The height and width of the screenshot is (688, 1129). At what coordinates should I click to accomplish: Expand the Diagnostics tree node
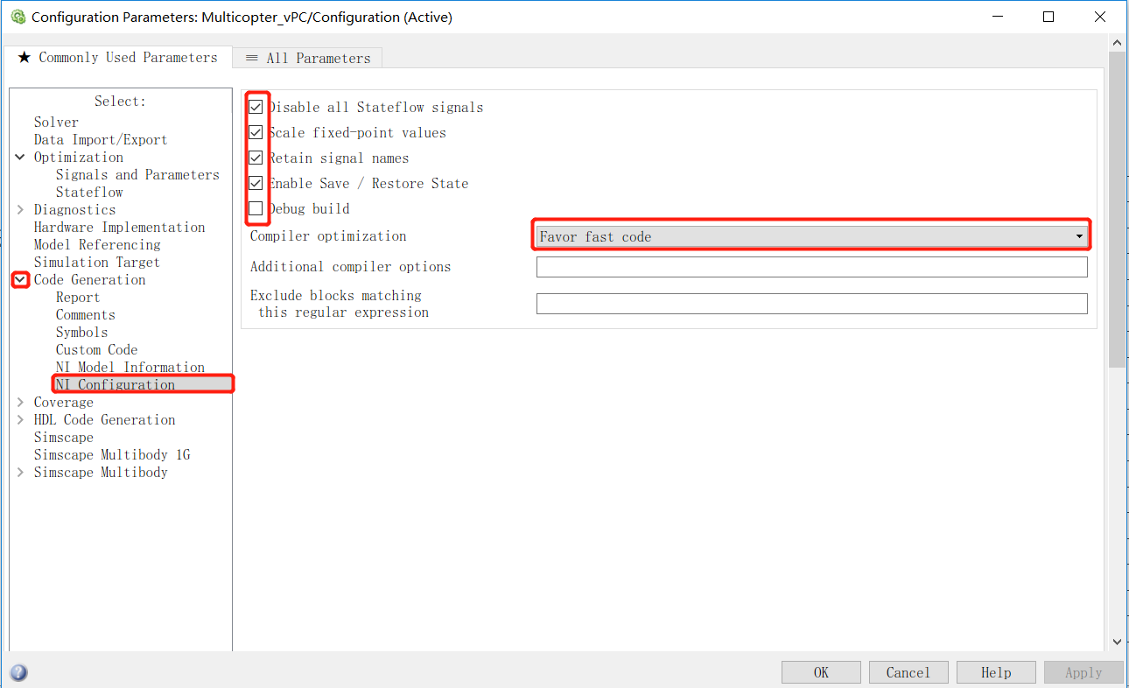click(20, 210)
